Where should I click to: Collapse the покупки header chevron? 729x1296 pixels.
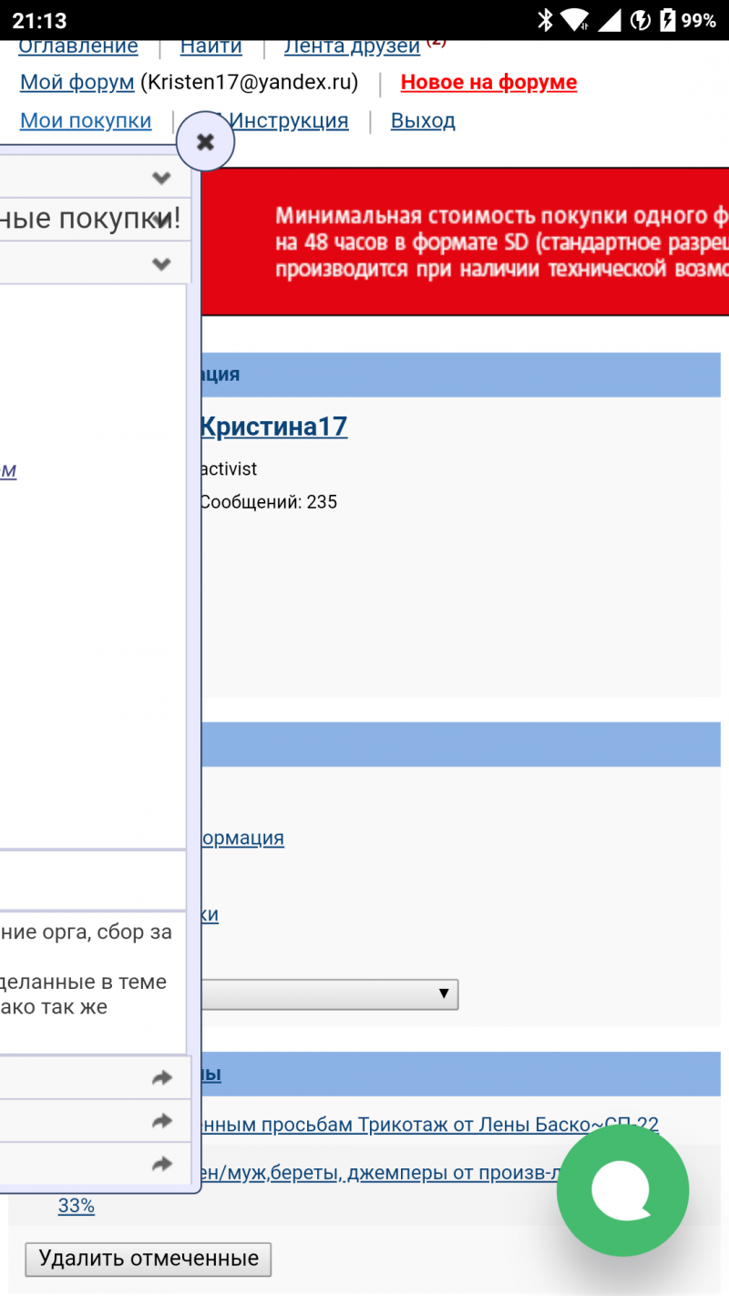click(x=161, y=219)
